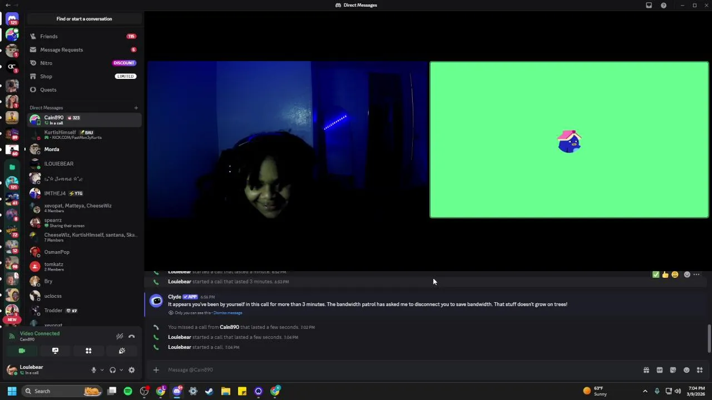Disconnect the call with hang-up icon

click(x=132, y=336)
